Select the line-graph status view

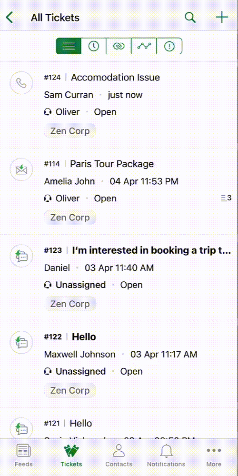(x=144, y=46)
